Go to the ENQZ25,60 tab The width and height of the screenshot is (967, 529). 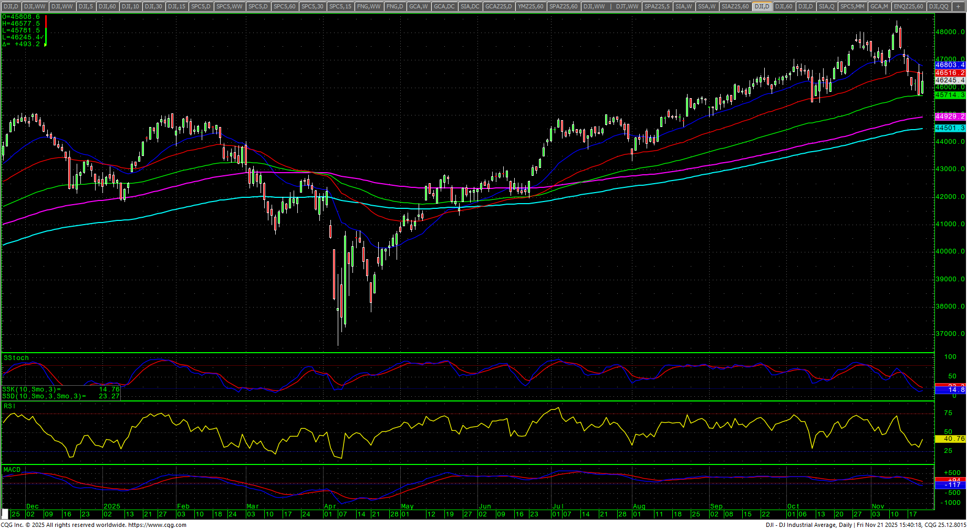coord(908,6)
